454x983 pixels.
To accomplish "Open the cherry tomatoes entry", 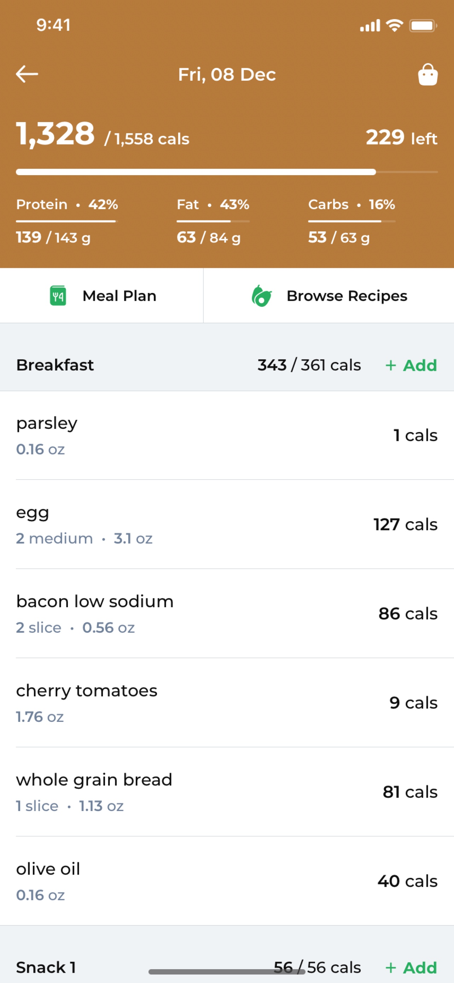I will [227, 703].
